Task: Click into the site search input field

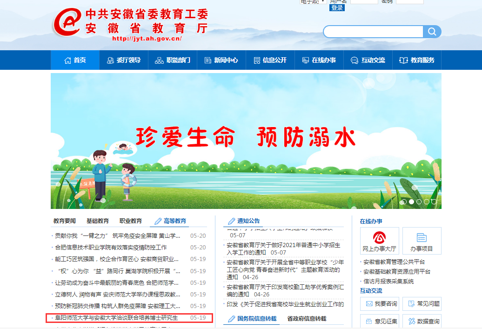Action: coord(373,32)
